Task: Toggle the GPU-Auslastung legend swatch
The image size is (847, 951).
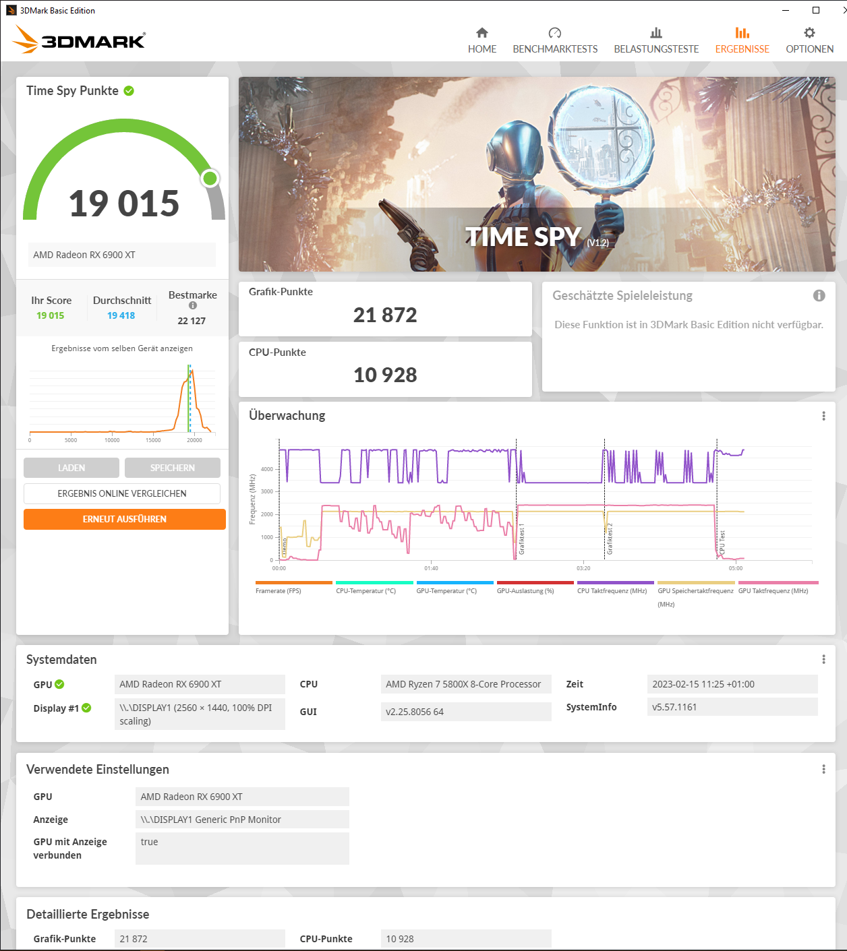Action: pos(535,582)
